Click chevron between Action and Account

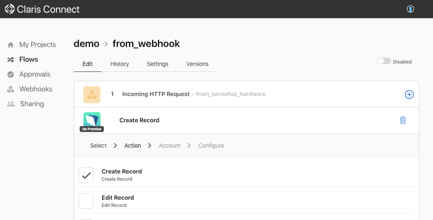click(x=150, y=145)
